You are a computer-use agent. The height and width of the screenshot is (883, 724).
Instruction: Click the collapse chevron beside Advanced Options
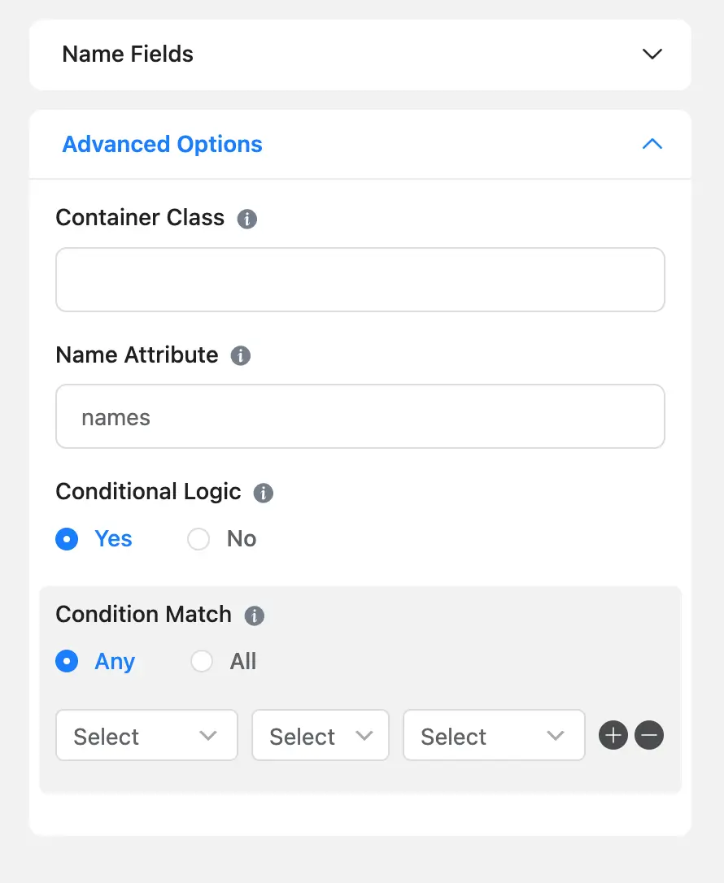(652, 143)
